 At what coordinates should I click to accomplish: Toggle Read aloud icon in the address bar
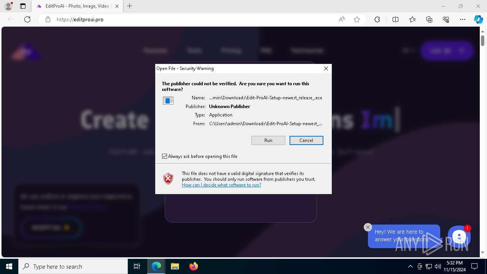[342, 19]
